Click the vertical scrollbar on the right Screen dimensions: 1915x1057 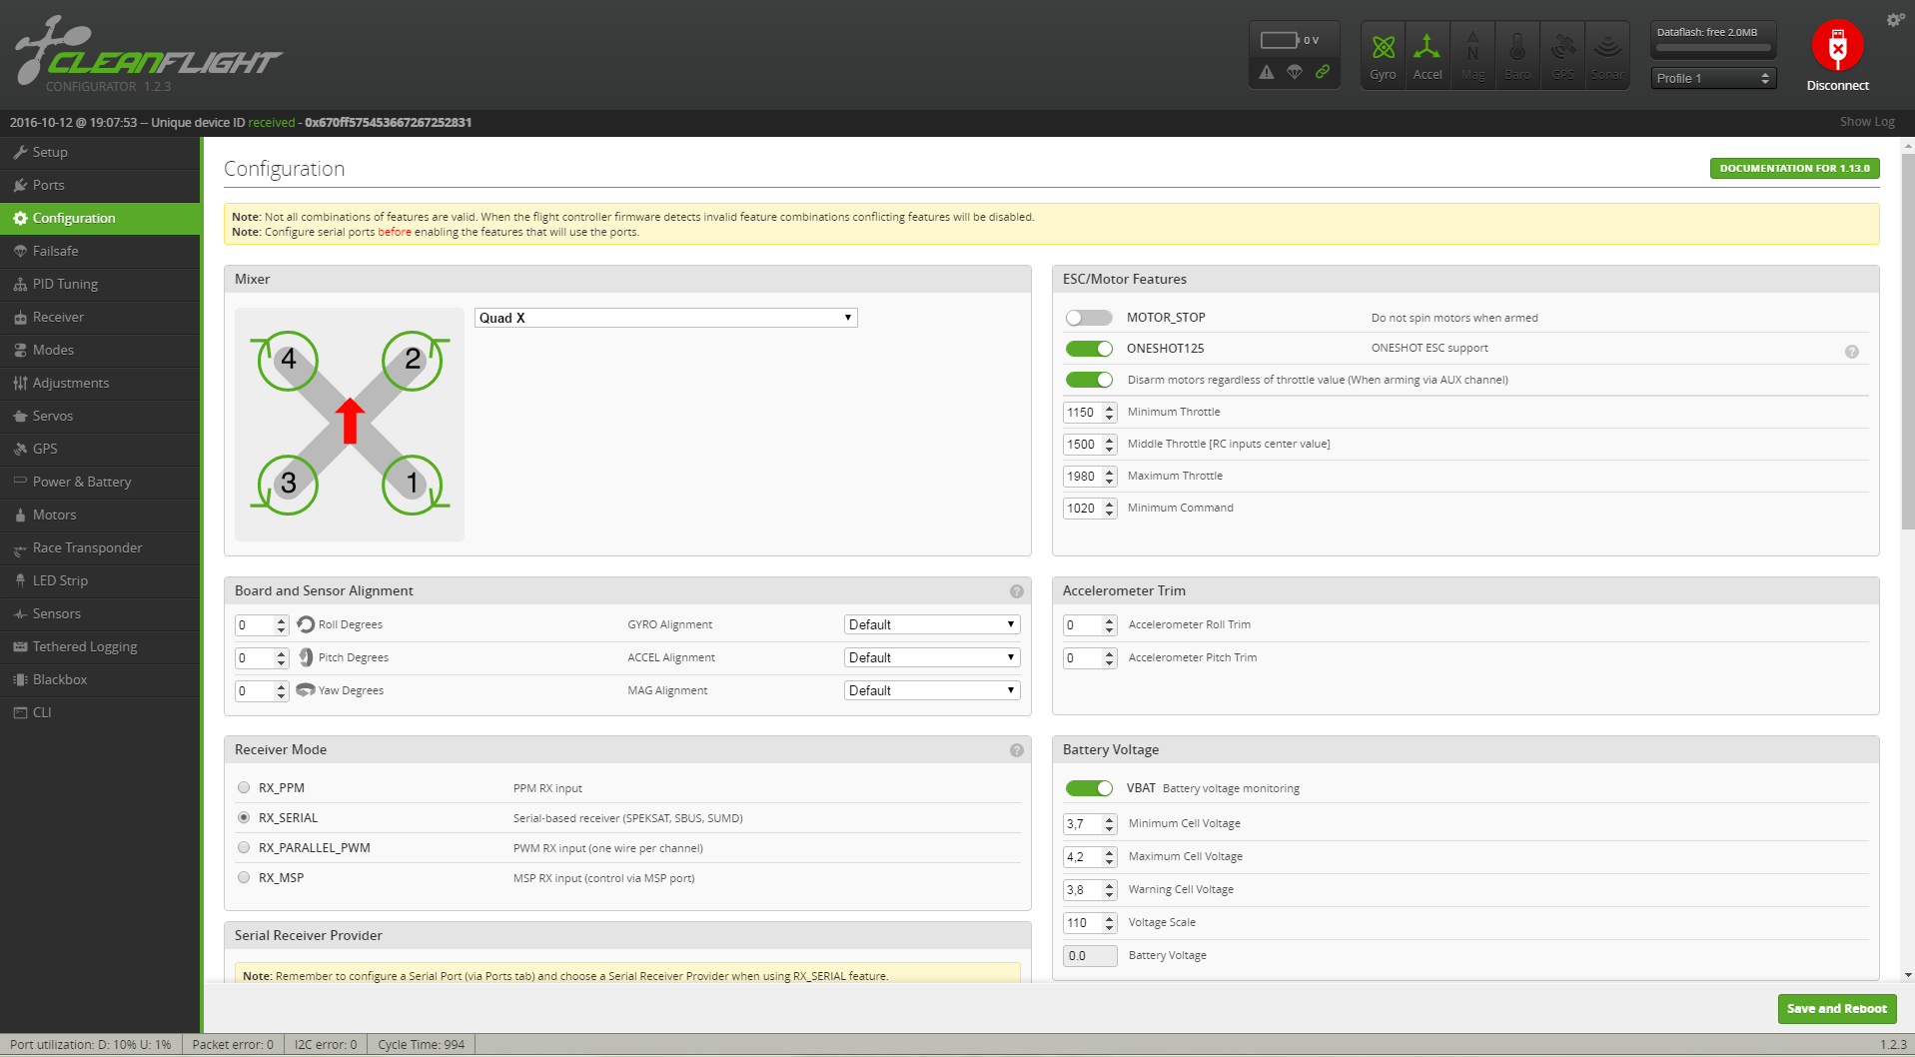1908,340
